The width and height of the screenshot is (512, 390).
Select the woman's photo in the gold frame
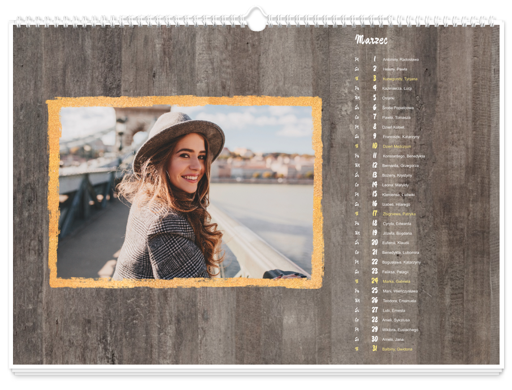tap(185, 192)
